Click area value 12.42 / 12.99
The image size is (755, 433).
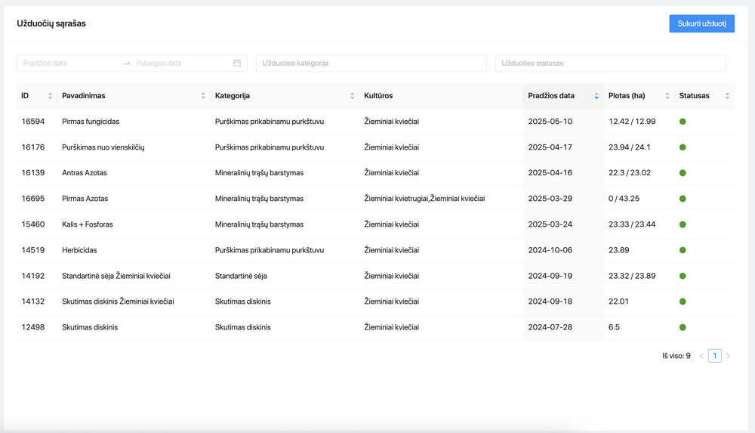(x=632, y=122)
